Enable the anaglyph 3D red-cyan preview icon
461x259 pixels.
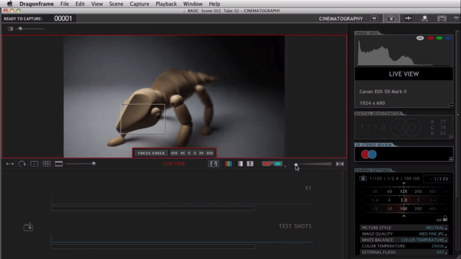(x=272, y=164)
